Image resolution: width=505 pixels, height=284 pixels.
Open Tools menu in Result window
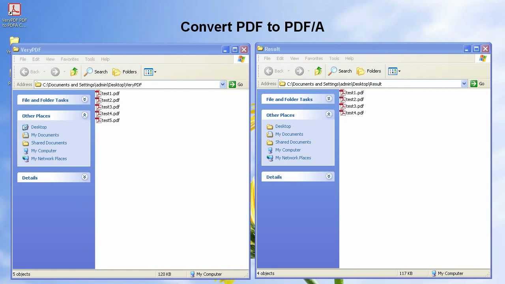point(334,58)
